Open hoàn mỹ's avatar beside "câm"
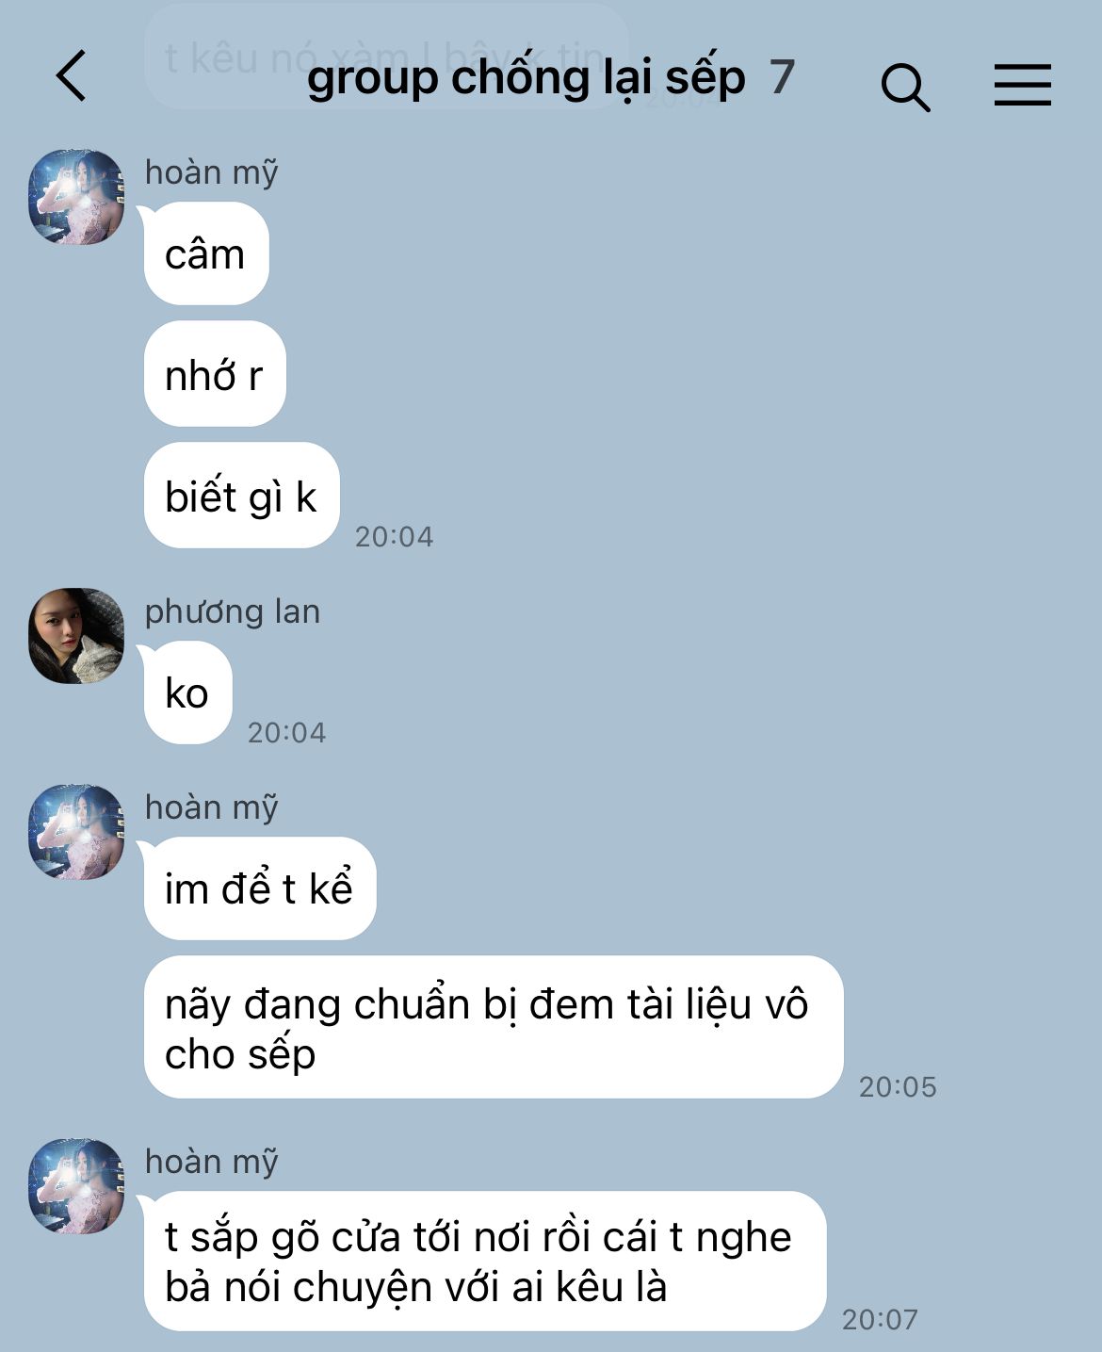Image resolution: width=1102 pixels, height=1352 pixels. [76, 197]
